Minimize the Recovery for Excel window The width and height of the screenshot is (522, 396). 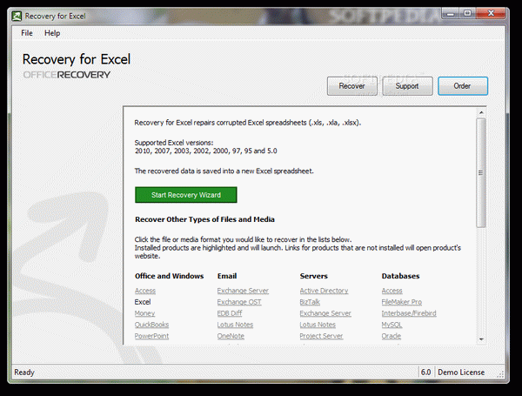(451, 13)
